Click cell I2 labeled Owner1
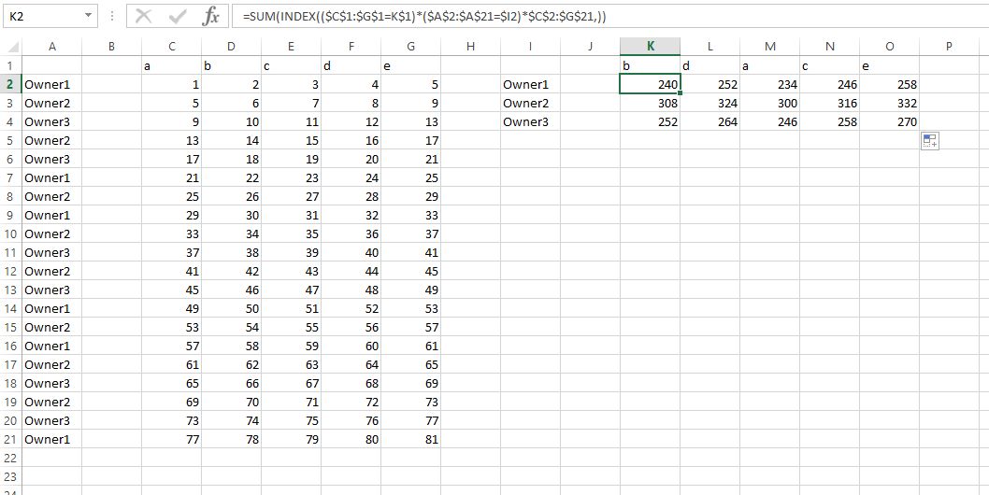Screen dimensions: 989x495 click(530, 84)
